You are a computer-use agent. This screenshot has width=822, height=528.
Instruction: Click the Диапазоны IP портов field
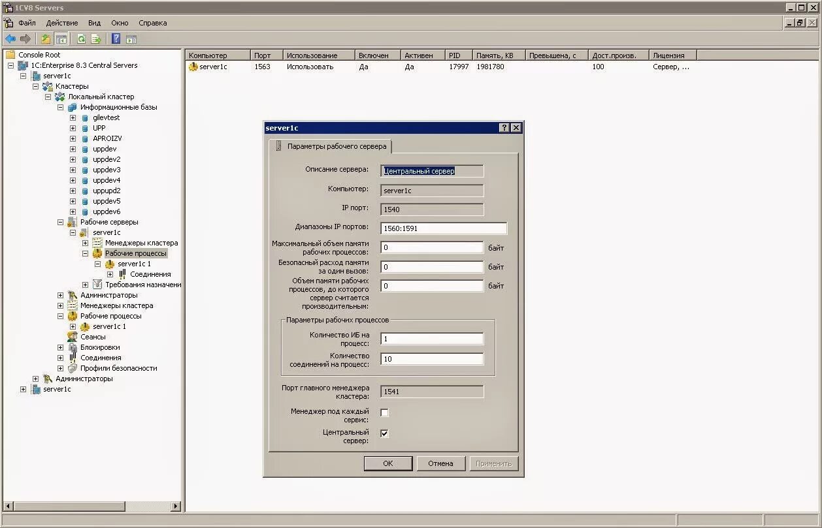[x=444, y=228]
